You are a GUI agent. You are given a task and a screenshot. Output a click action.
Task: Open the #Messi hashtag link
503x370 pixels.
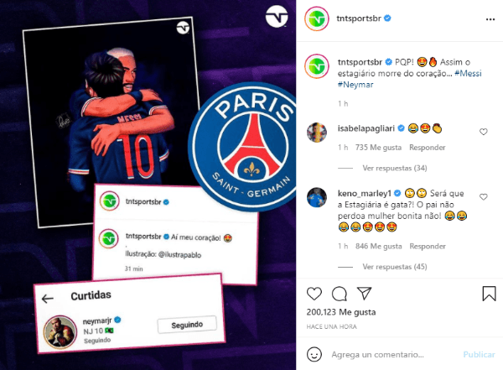pos(468,73)
